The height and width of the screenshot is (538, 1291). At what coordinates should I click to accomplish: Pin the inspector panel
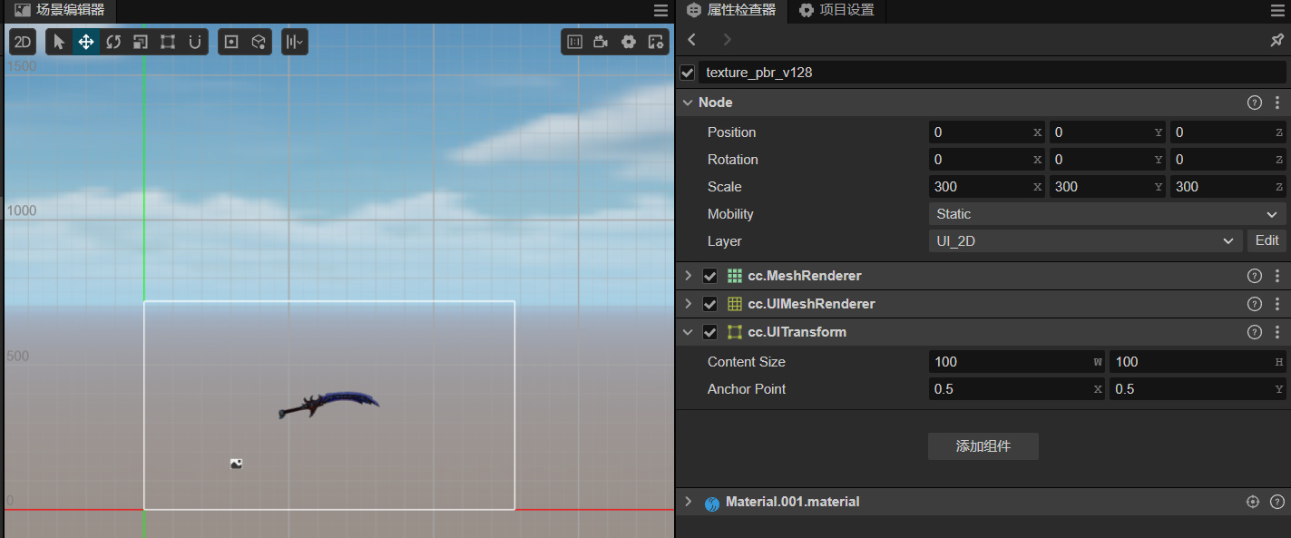[x=1276, y=40]
